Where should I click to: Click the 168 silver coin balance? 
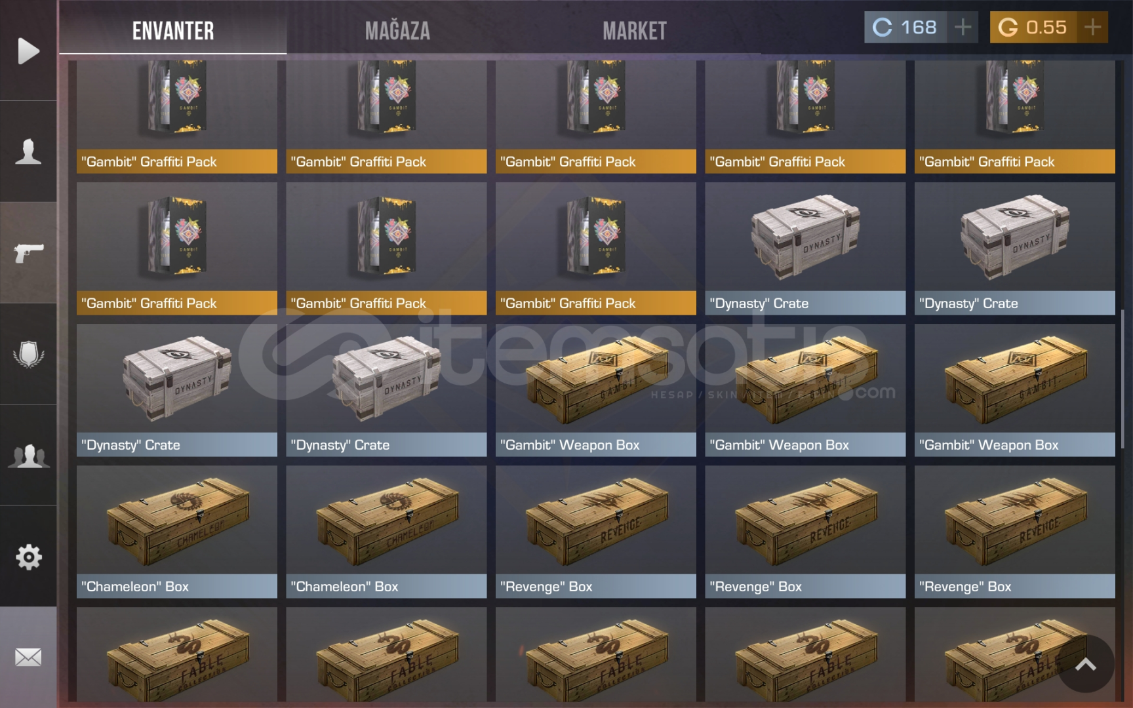pyautogui.click(x=905, y=28)
